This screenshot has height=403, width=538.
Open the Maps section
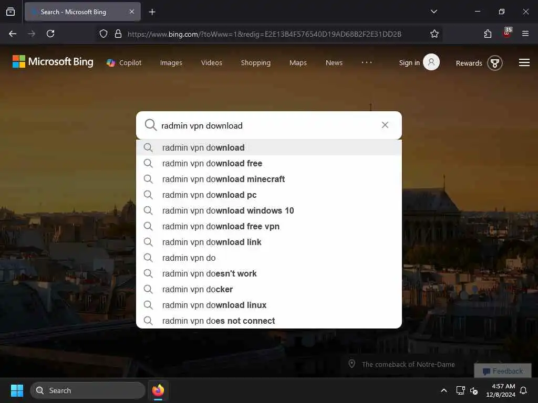point(298,63)
